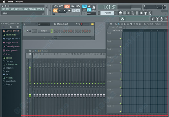Viewport: 169px width, 117px height.
Task: Toggle typing keyboard to piano icon
Action: [x=84, y=6]
